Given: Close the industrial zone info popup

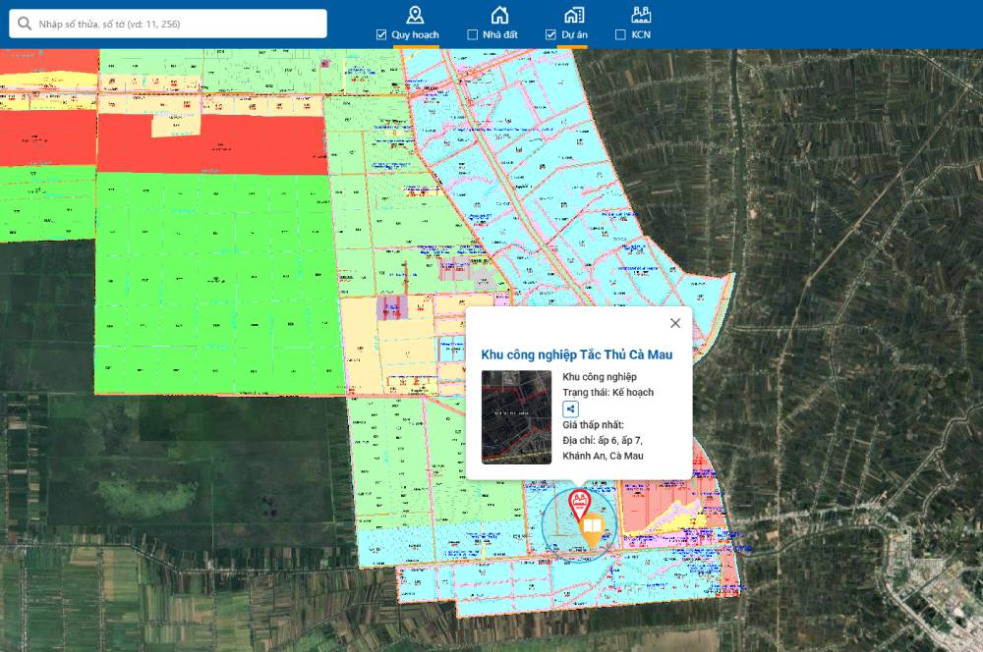Looking at the screenshot, I should (x=674, y=323).
